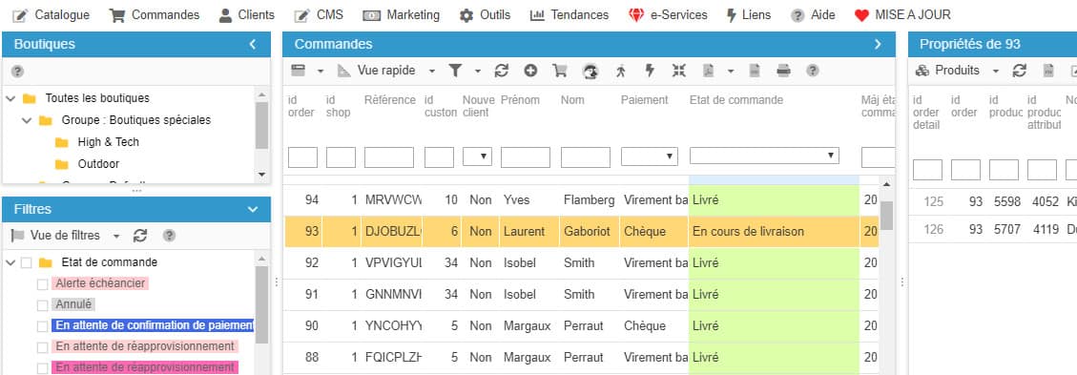
Task: Select the Outdoor shop
Action: [98, 164]
